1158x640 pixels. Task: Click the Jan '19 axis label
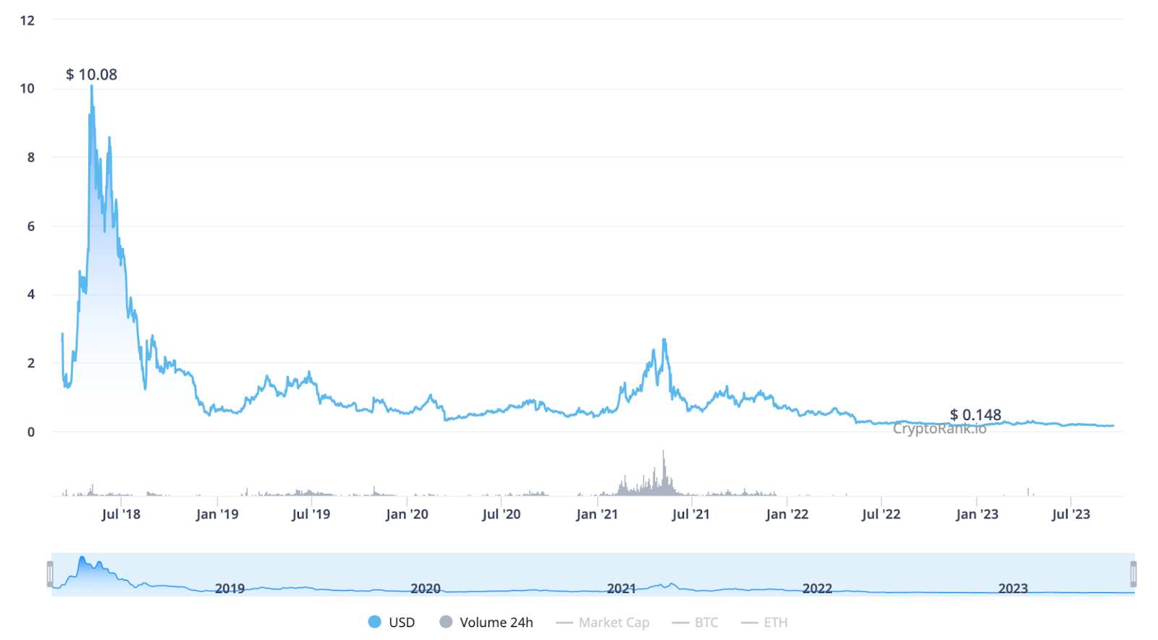tap(217, 514)
